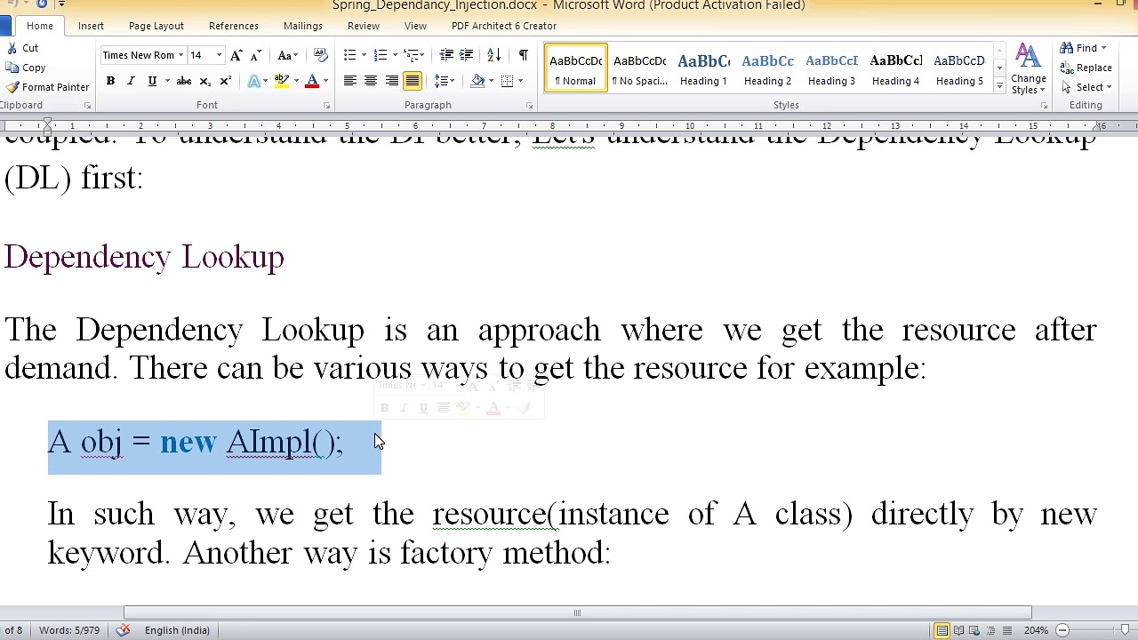This screenshot has height=640, width=1138.
Task: Apply the Heading 3 style
Action: click(832, 68)
